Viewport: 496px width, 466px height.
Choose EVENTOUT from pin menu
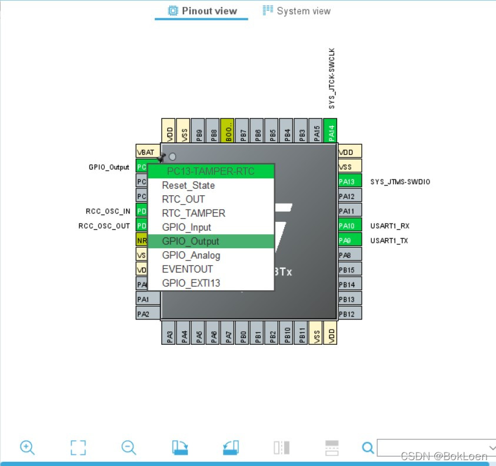(211, 269)
